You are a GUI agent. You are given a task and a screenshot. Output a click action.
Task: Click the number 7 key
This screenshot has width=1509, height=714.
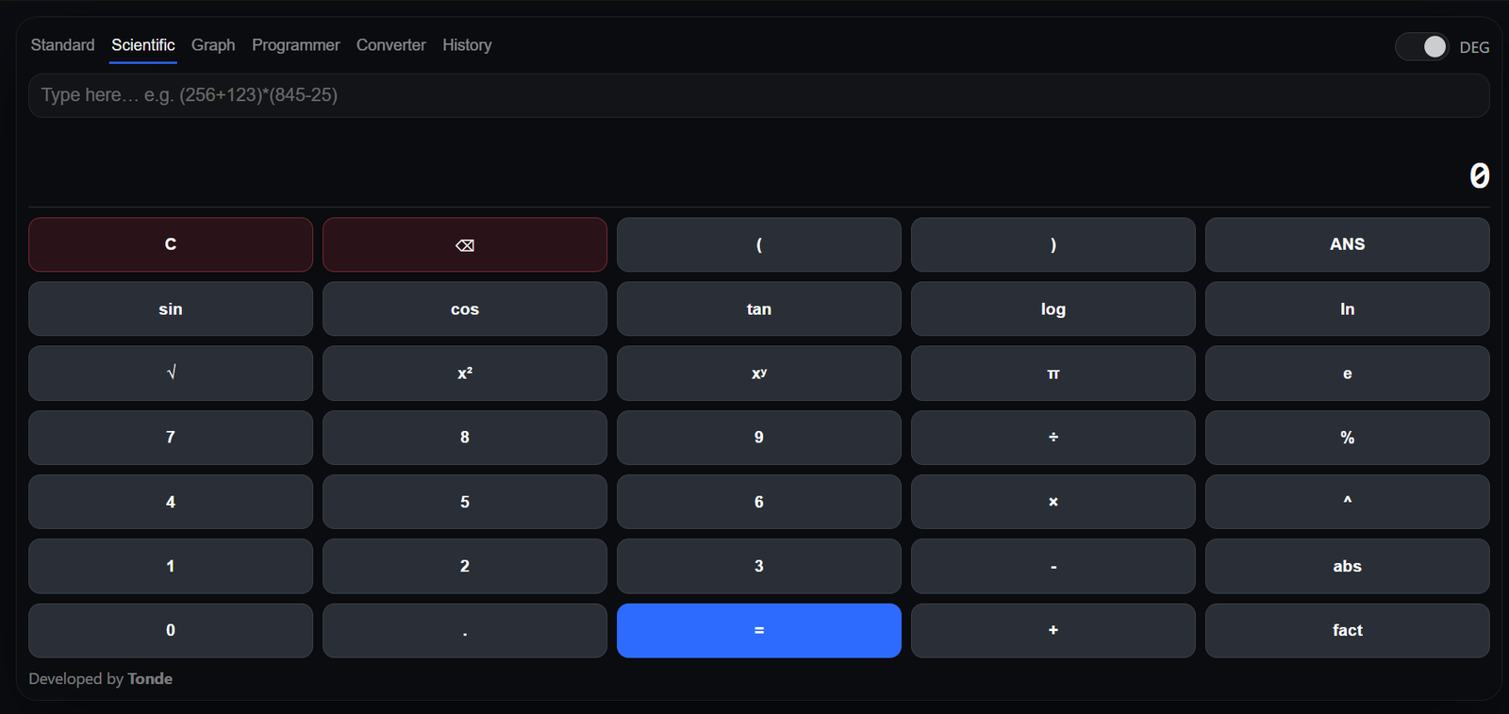click(171, 438)
